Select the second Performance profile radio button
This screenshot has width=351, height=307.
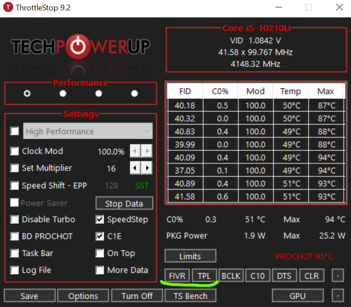(63, 93)
